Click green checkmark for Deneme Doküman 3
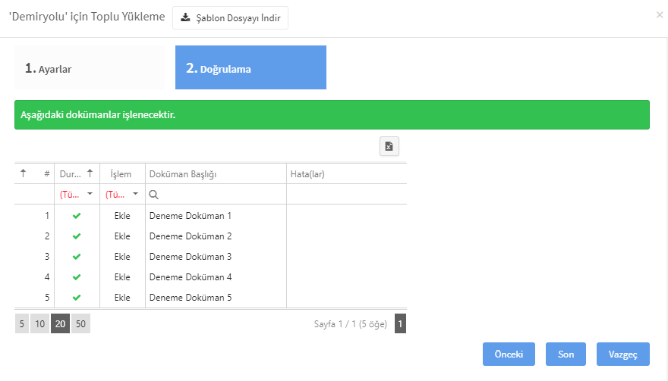The image size is (668, 381). click(x=77, y=257)
